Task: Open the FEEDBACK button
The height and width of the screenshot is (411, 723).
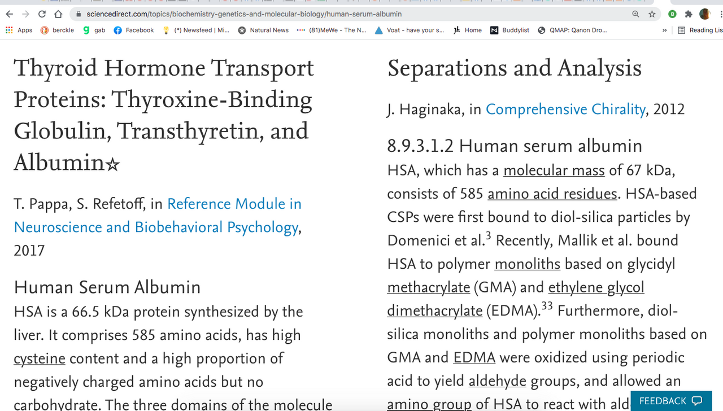Action: 671,401
